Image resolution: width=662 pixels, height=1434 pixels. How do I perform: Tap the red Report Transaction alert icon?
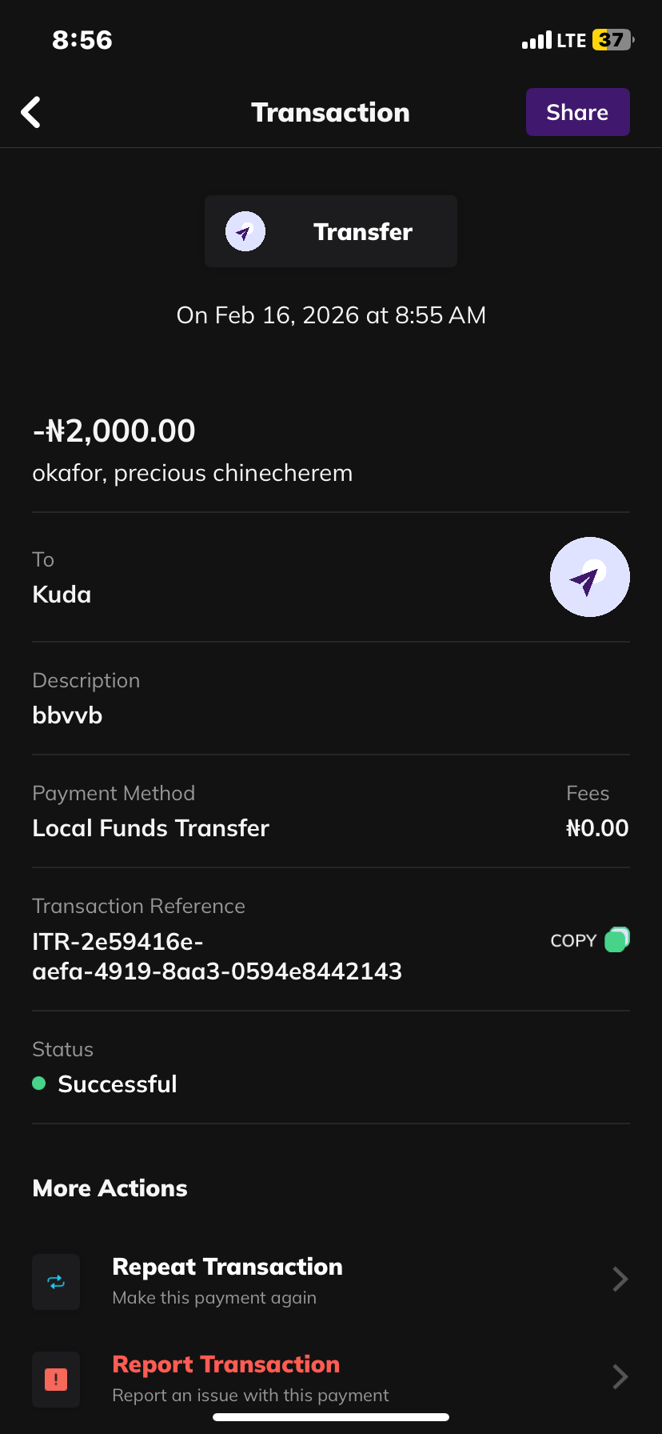[56, 1380]
